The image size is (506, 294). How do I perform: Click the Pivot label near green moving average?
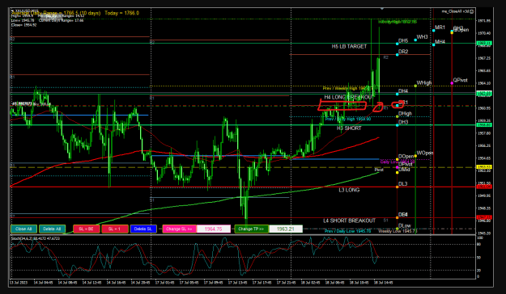[x=379, y=170]
